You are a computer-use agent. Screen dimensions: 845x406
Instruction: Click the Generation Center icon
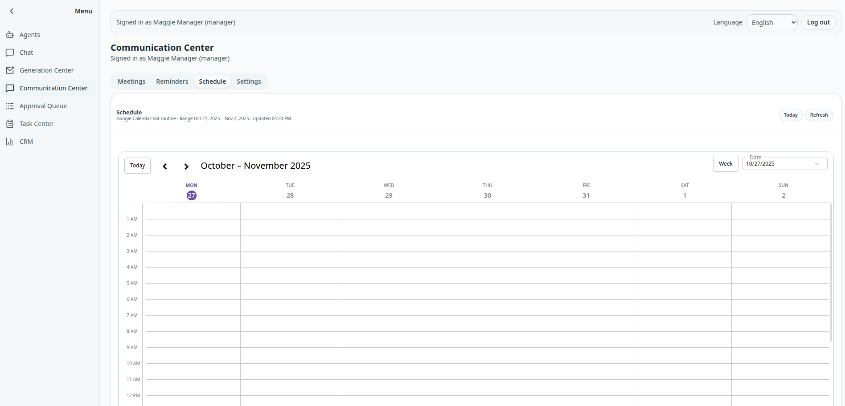(x=10, y=70)
